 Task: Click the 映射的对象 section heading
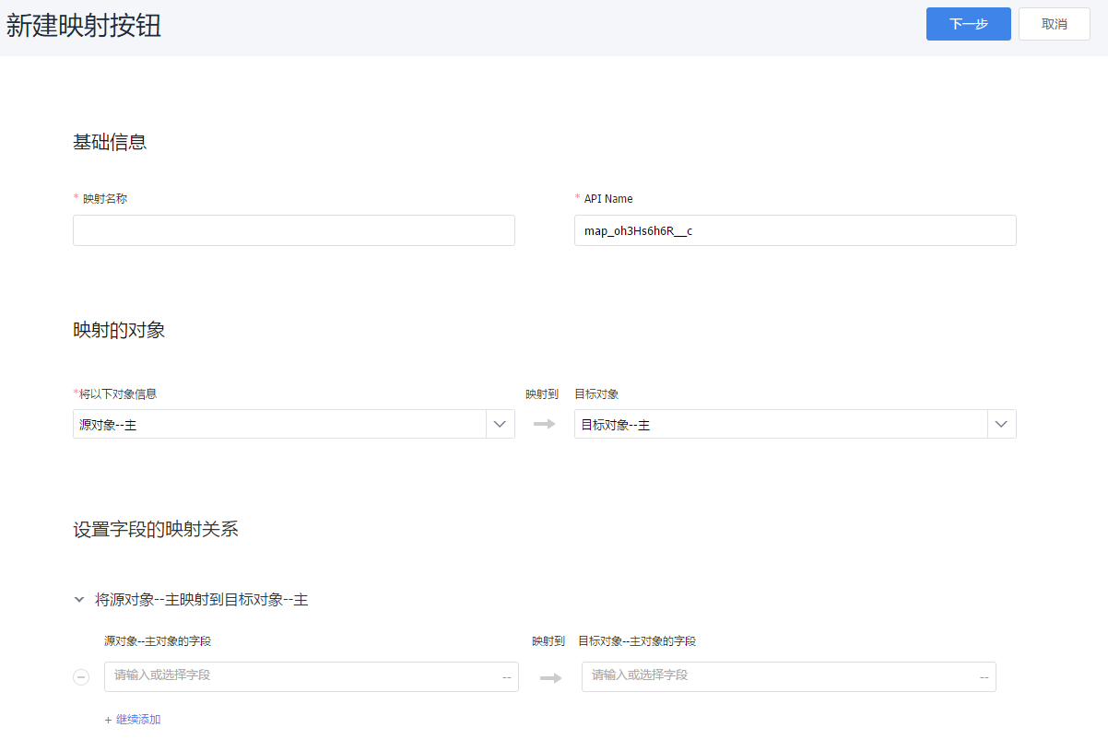[119, 330]
